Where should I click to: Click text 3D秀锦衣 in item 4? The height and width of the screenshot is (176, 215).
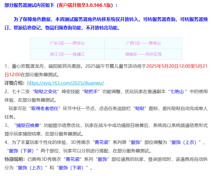pyautogui.click(x=80, y=142)
